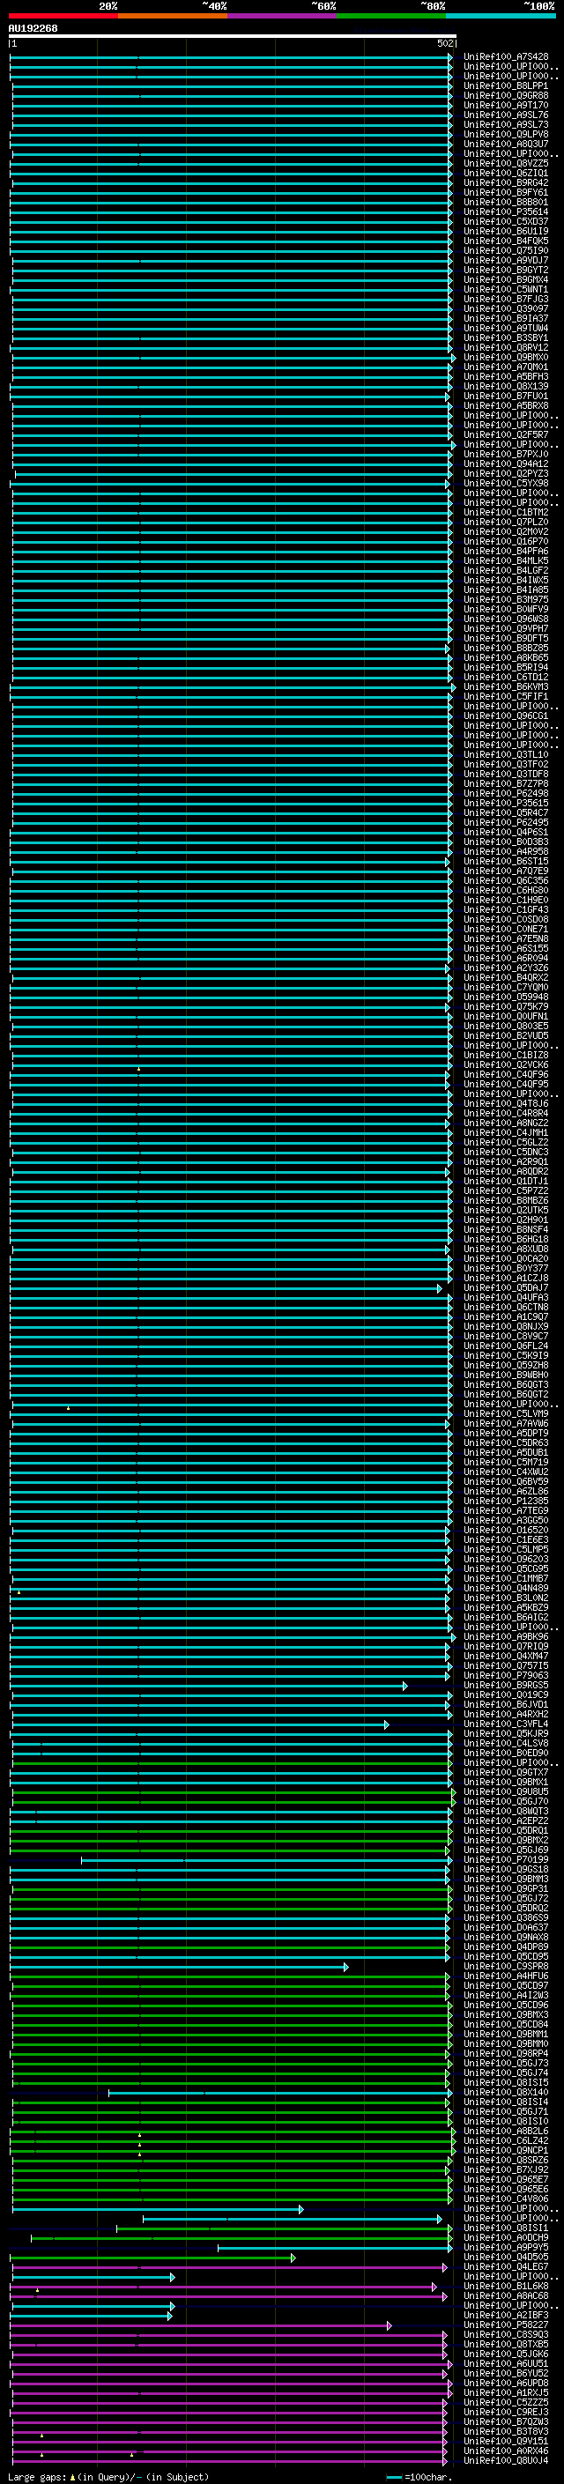Click the green alignment bar for UniRef100_Q4D505
Viewport: 564px width, 2484px height.
pyautogui.click(x=152, y=2258)
